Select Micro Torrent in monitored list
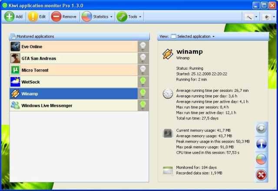Image resolution: width=278 pixels, height=191 pixels. pyautogui.click(x=74, y=70)
